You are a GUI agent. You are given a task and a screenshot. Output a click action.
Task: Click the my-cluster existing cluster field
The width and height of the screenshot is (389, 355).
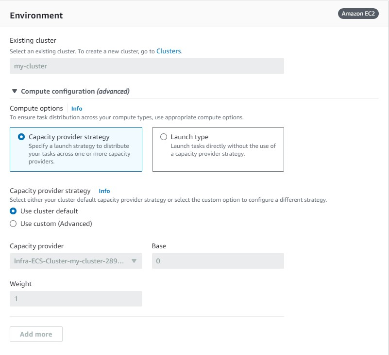pos(146,66)
